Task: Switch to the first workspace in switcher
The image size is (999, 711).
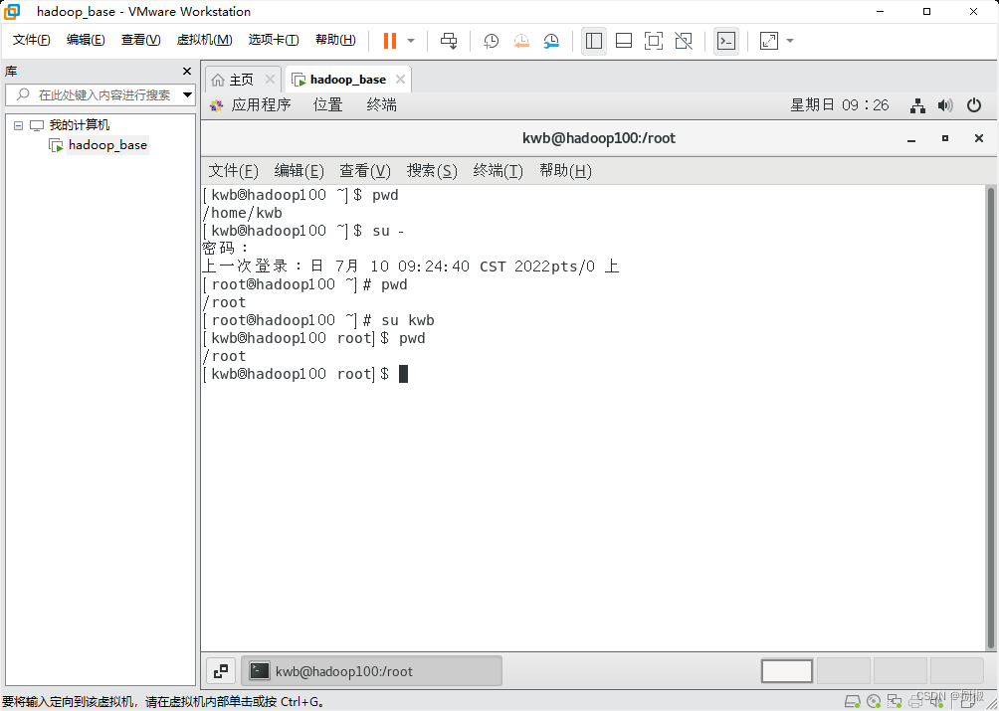Action: 787,671
